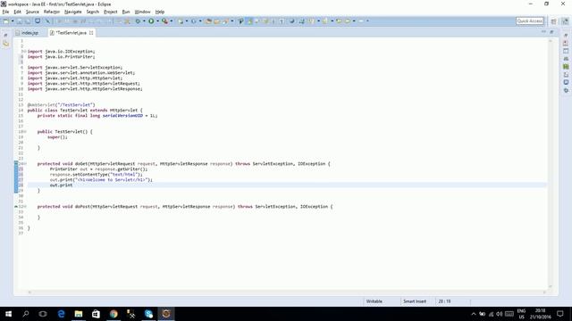Open Google Chrome from the taskbar

(x=114, y=314)
